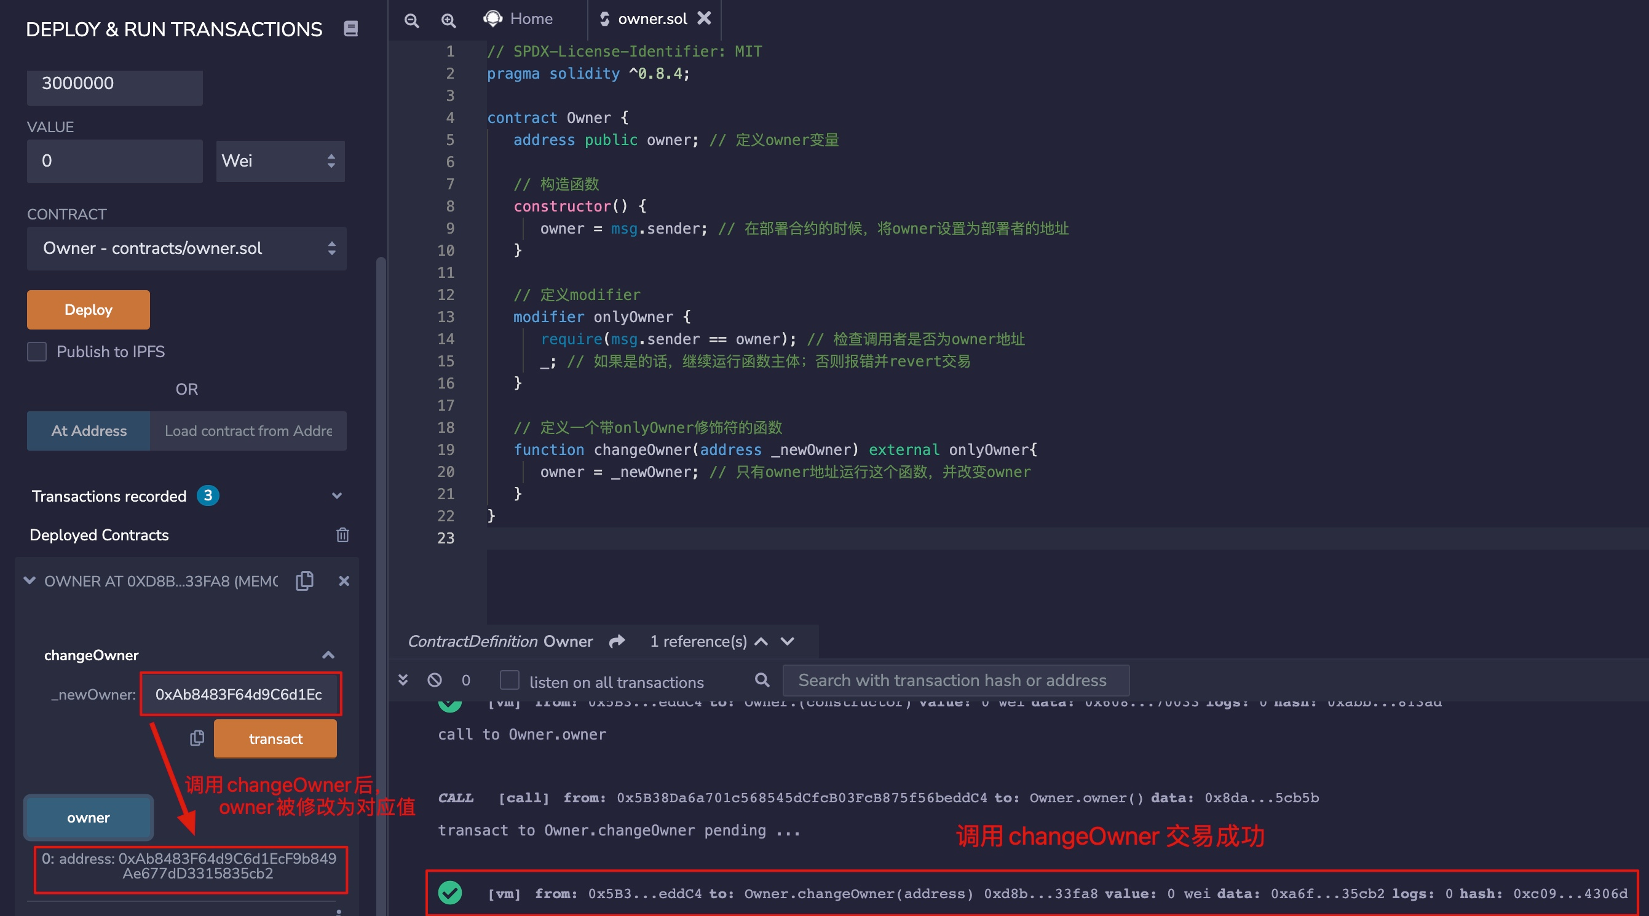The height and width of the screenshot is (916, 1649).
Task: Click the returned owner address value
Action: click(191, 866)
